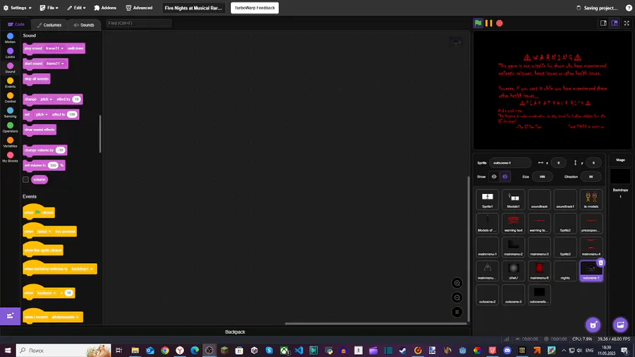Enter fullscreen stage mode
The width and height of the screenshot is (635, 357).
click(627, 23)
